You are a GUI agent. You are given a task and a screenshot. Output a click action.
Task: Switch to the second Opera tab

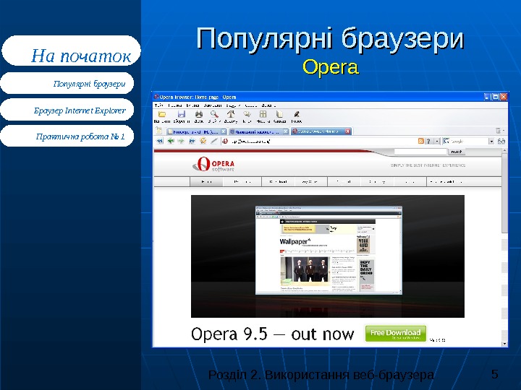tap(258, 131)
